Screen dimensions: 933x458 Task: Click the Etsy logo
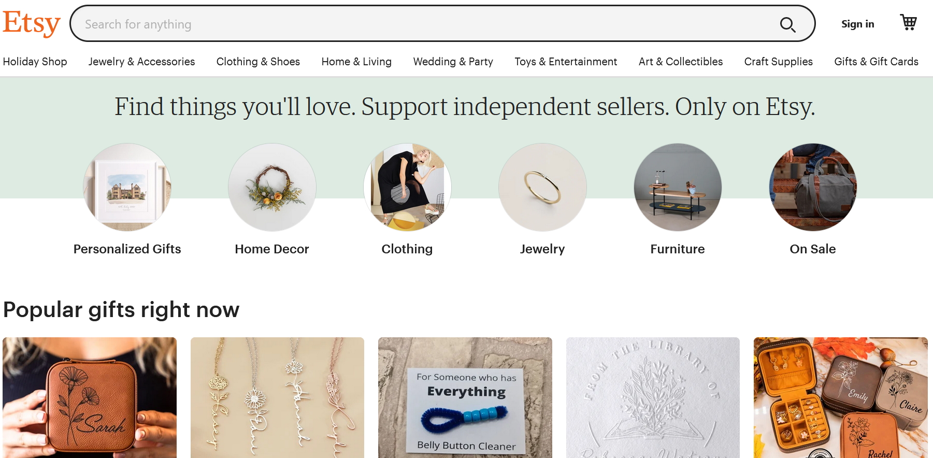(x=32, y=23)
